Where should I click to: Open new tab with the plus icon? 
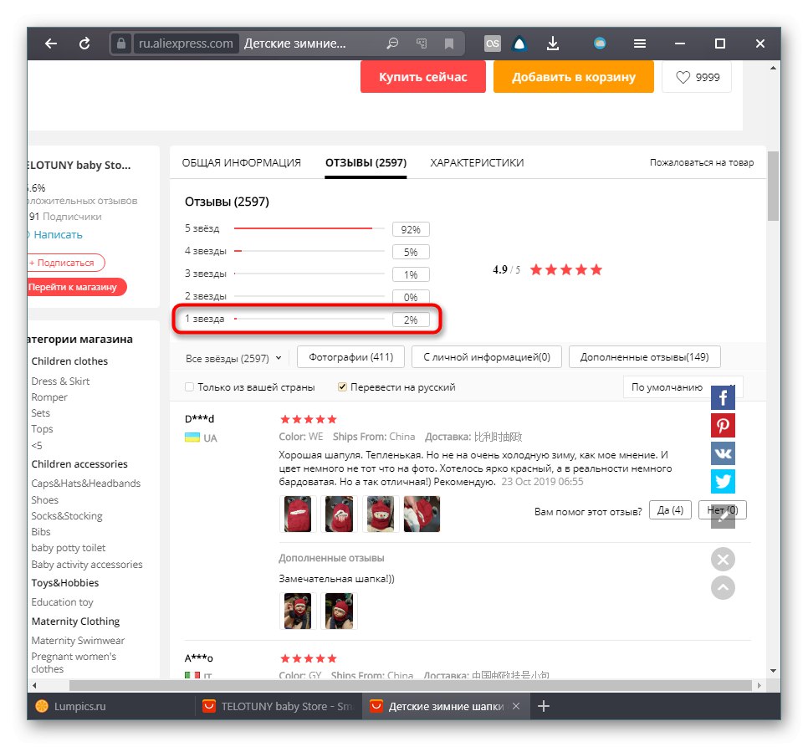543,706
